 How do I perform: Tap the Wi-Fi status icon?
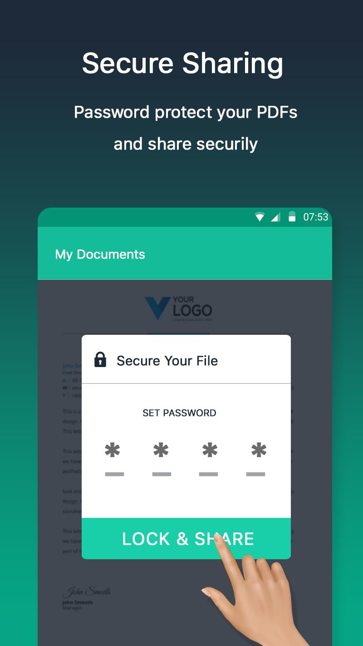pyautogui.click(x=260, y=217)
